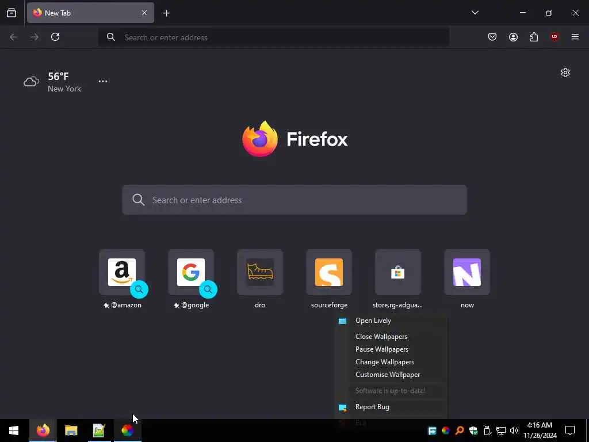Open the now shortcut tile

click(x=467, y=279)
